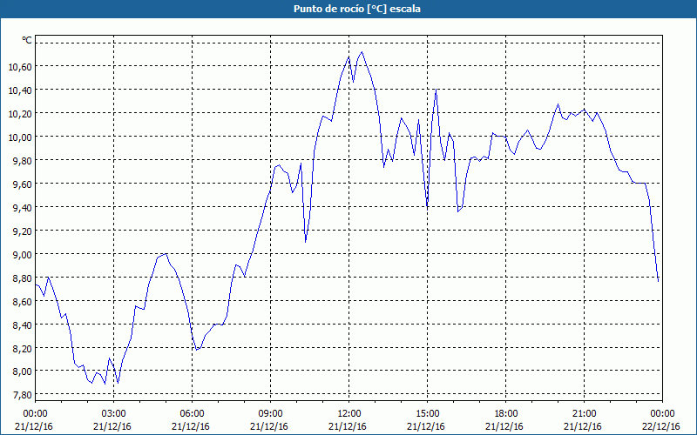Viewport: 697px width, 435px height.
Task: Click the 10,60 y-axis value
Action: (20, 67)
